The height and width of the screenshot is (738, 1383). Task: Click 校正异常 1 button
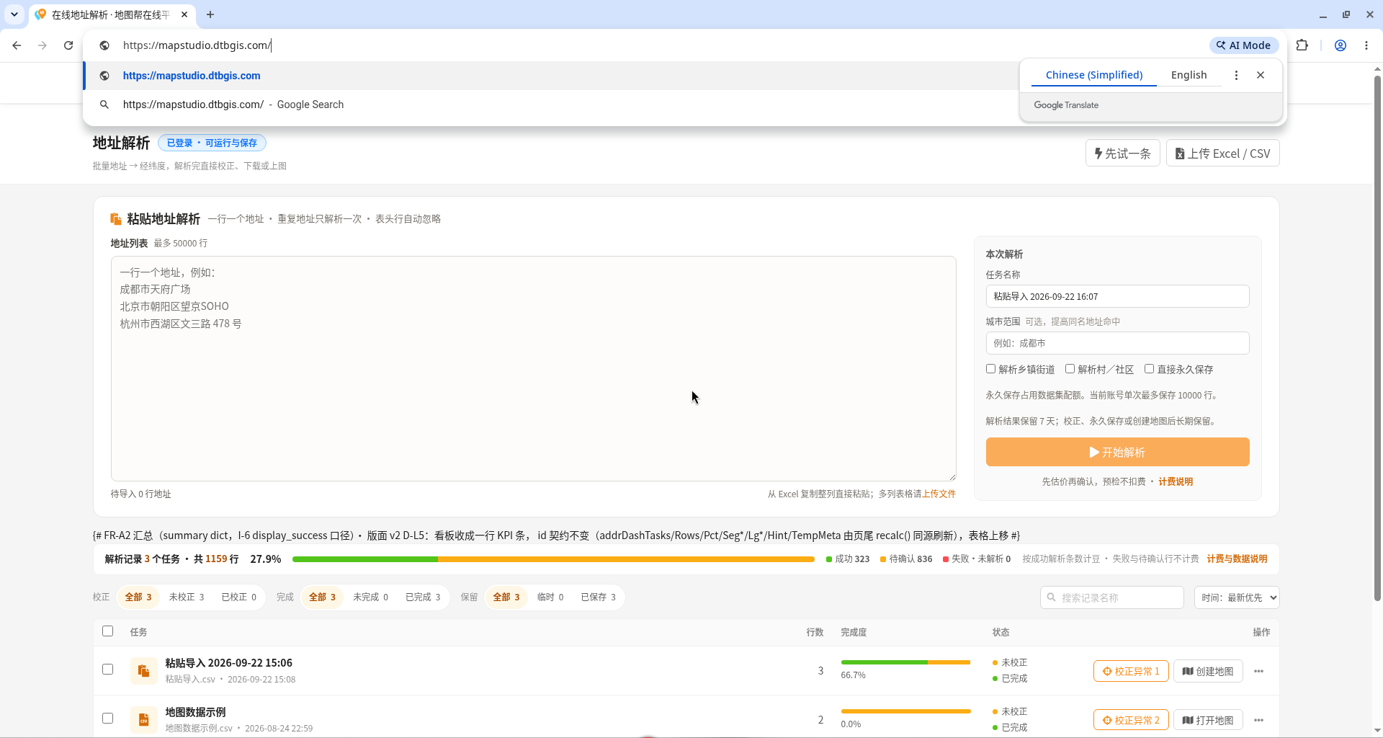1131,671
